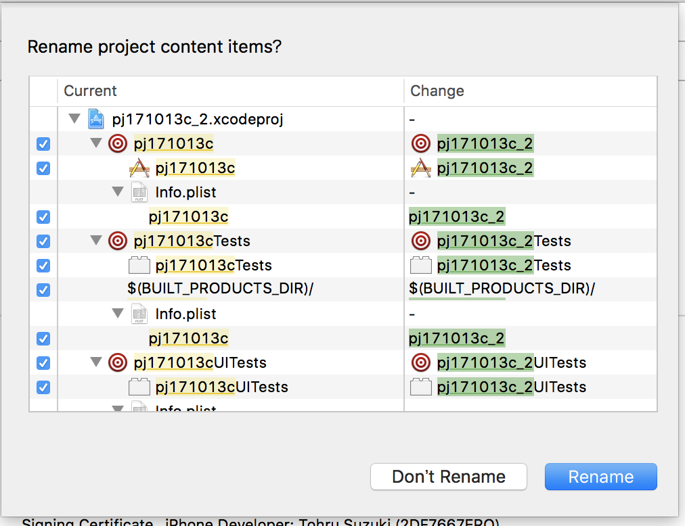Select first Info.plist row label
This screenshot has width=685, height=526.
[185, 193]
